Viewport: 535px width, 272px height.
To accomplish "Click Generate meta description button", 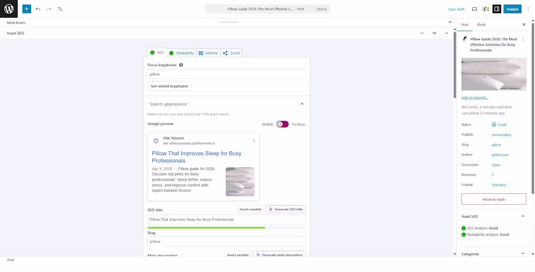I will coord(279,255).
